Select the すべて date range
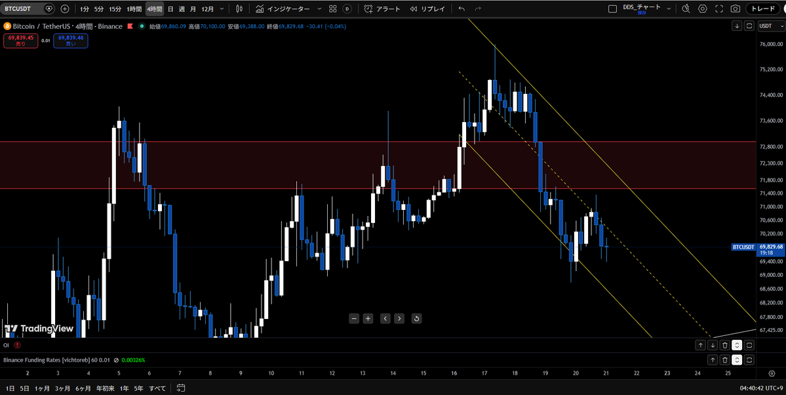This screenshot has width=786, height=395. click(x=157, y=388)
